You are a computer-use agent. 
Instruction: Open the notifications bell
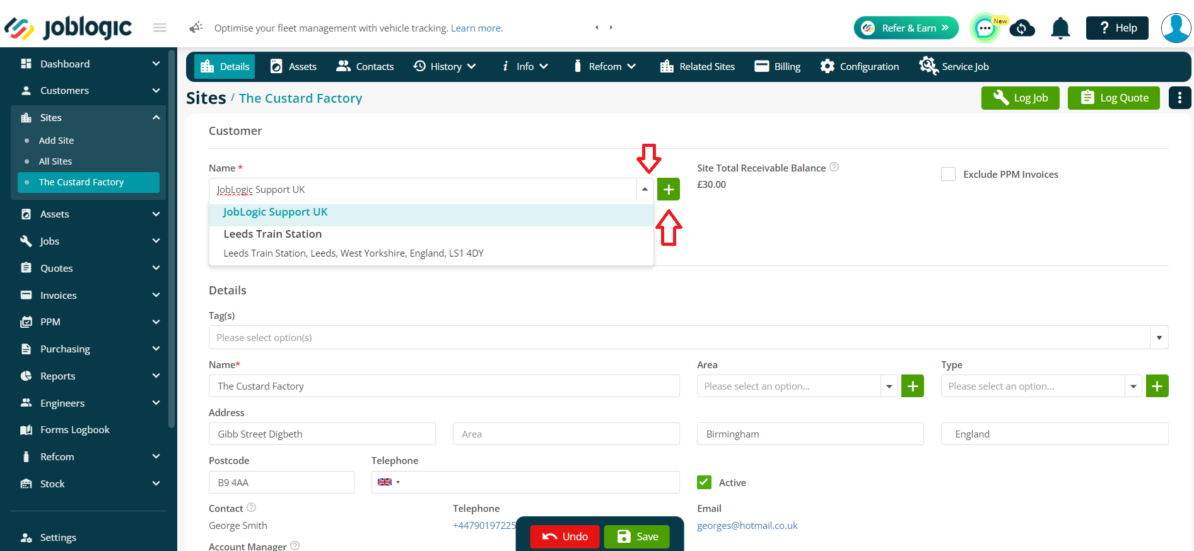pos(1060,28)
